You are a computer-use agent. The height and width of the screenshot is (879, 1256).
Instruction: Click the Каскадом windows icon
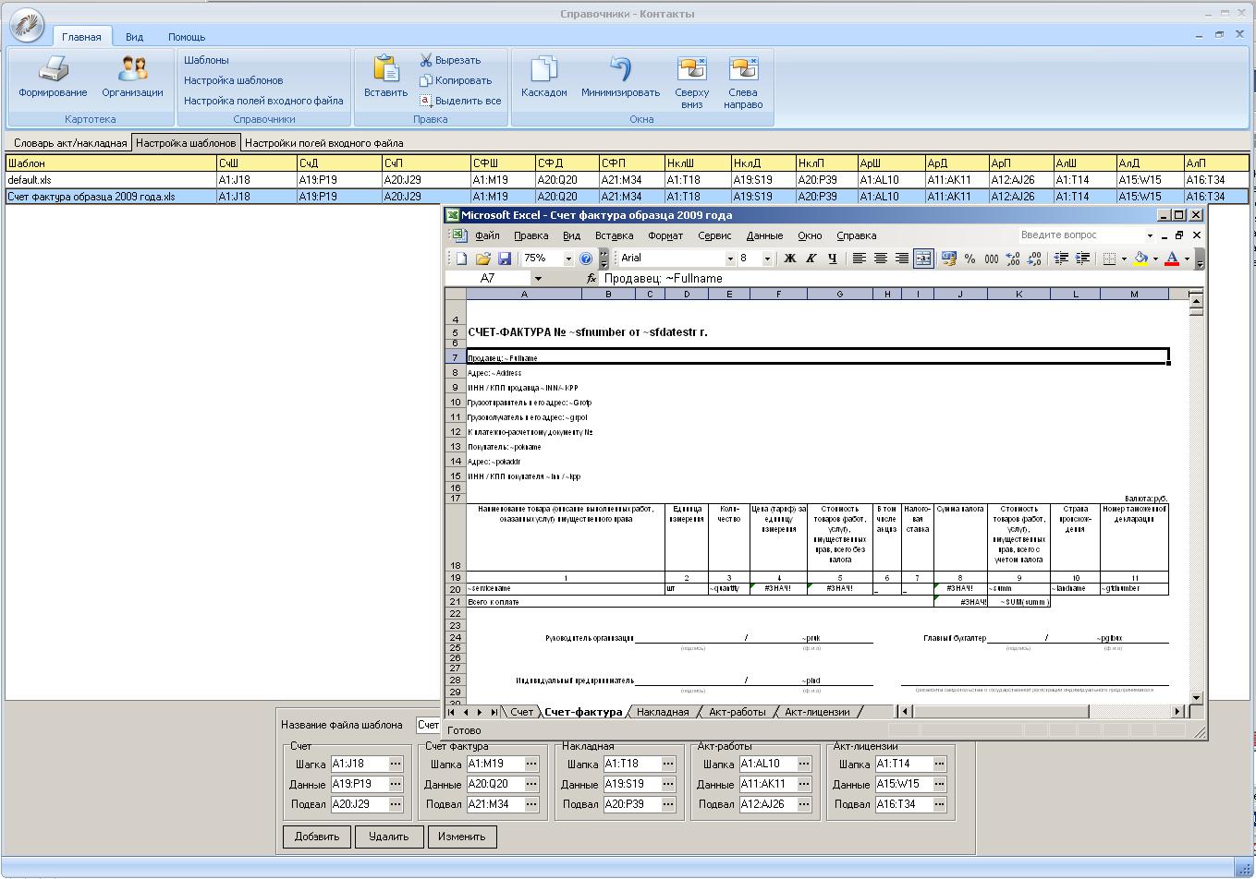[x=543, y=69]
